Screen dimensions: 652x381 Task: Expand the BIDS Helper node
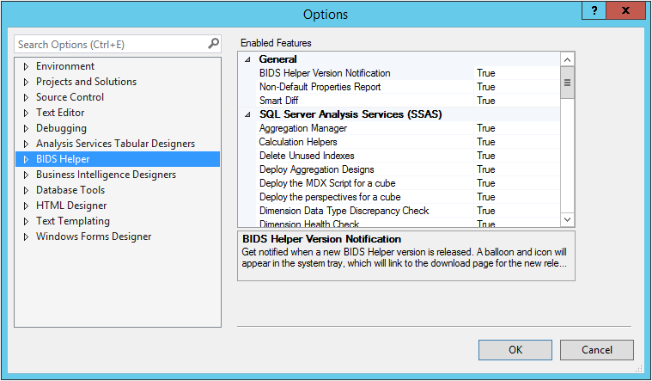pos(26,159)
